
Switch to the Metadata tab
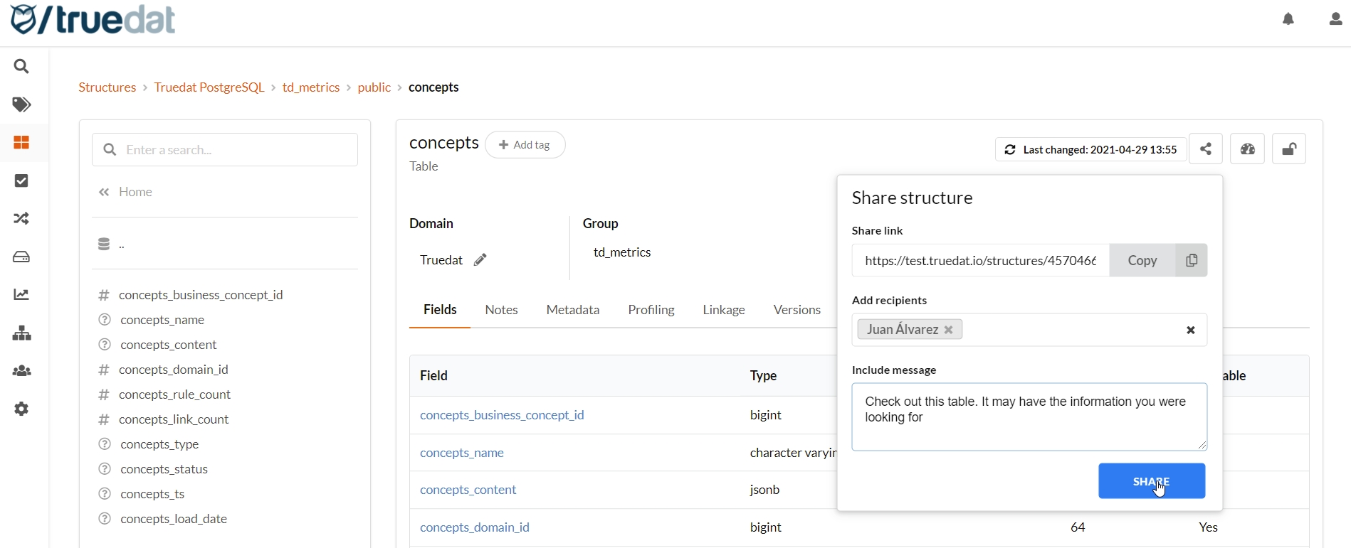[572, 310]
